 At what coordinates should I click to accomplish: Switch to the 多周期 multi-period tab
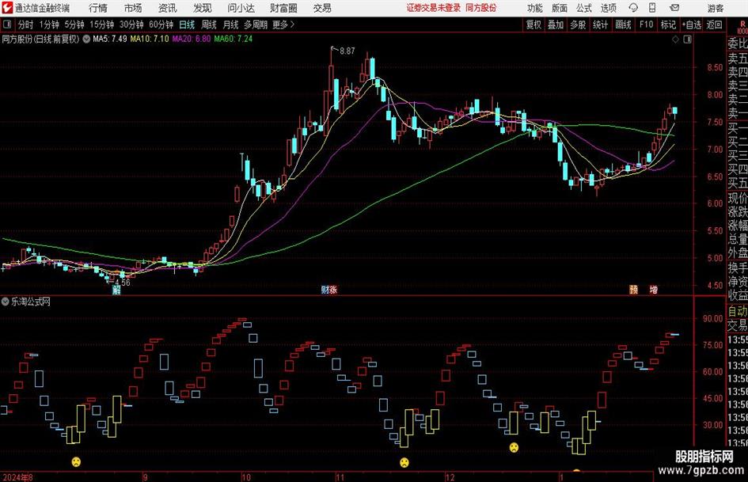point(256,25)
